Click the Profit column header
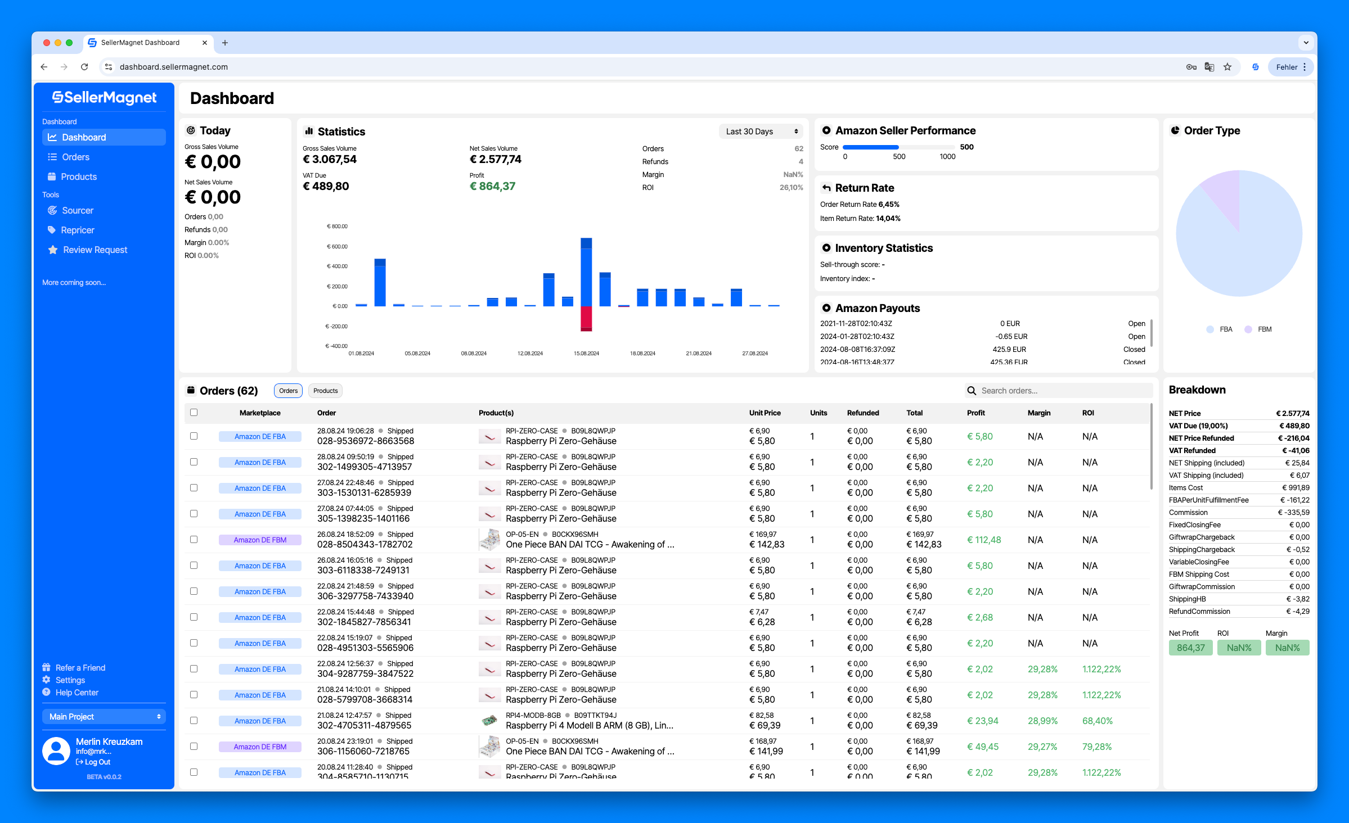This screenshot has width=1349, height=823. tap(976, 413)
